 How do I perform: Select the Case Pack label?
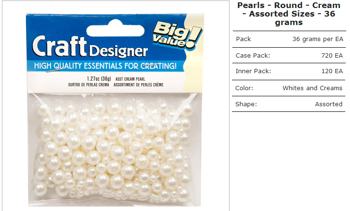(253, 56)
